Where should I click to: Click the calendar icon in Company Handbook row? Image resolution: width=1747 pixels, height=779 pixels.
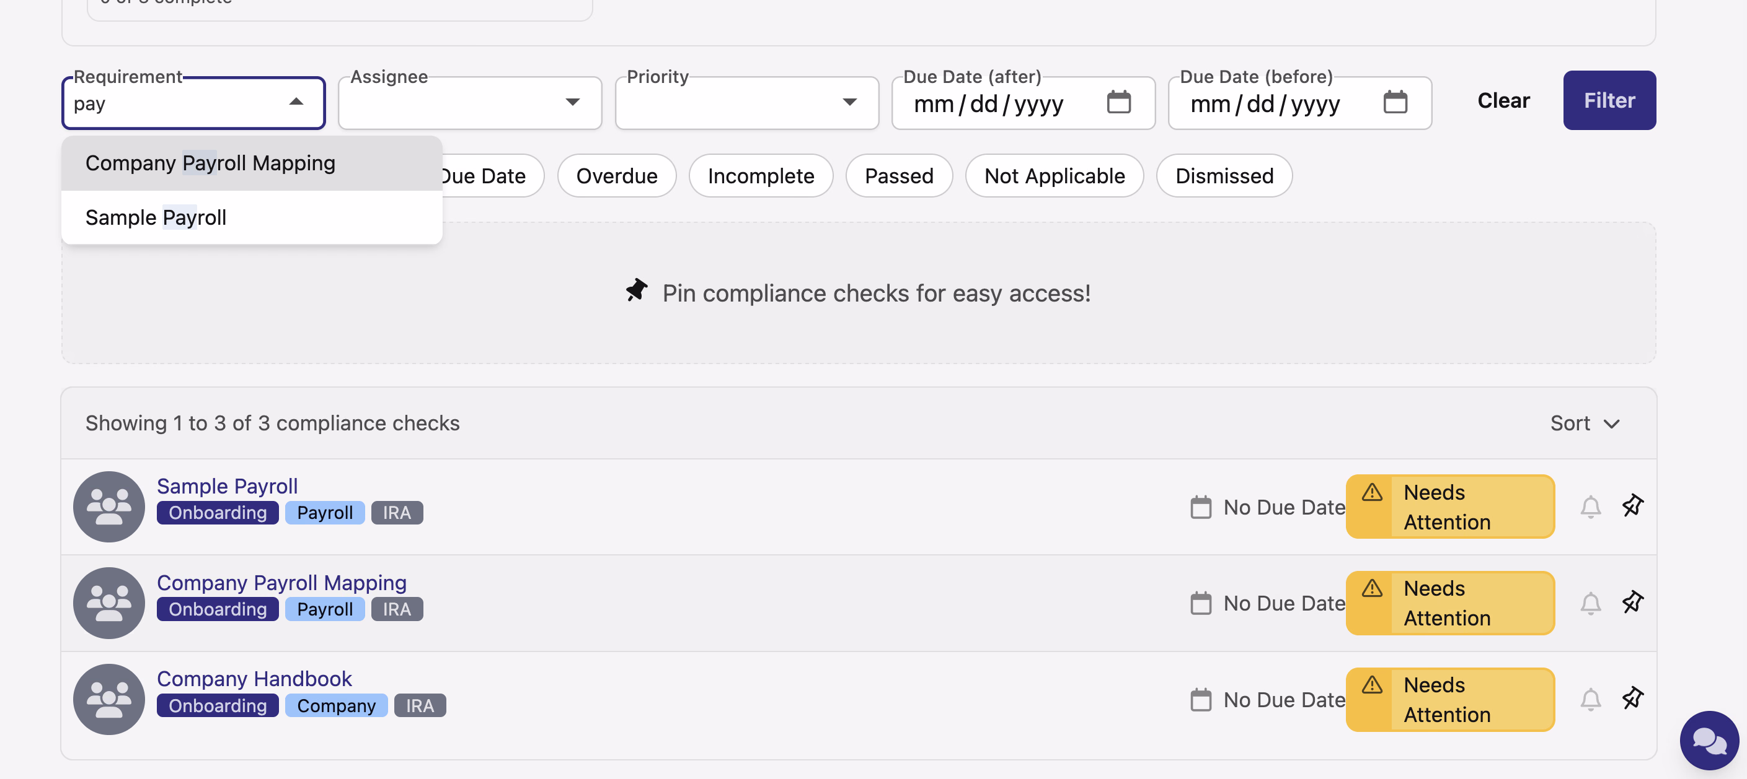click(1200, 700)
